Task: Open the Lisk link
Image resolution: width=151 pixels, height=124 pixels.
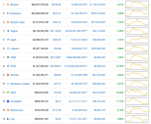Action: click(12, 119)
